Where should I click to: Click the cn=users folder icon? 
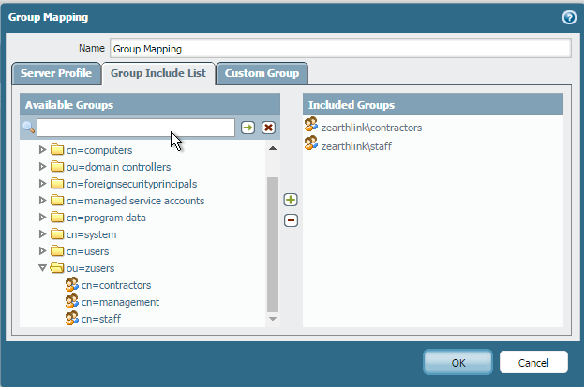tap(56, 251)
